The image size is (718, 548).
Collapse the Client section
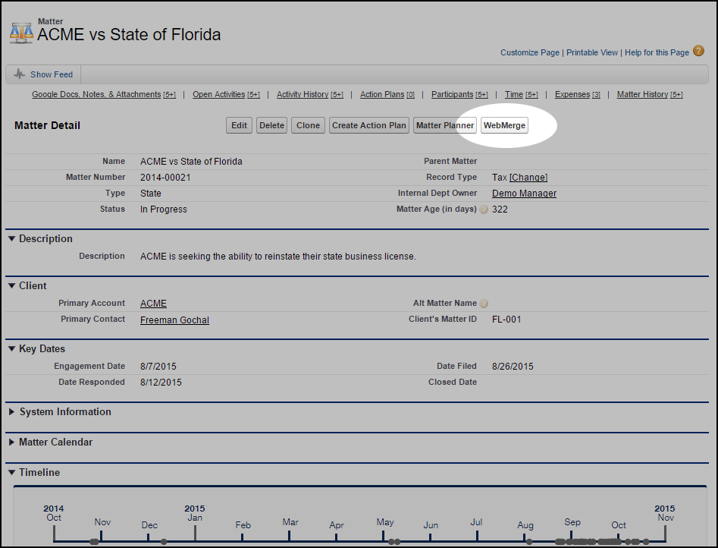pos(11,286)
